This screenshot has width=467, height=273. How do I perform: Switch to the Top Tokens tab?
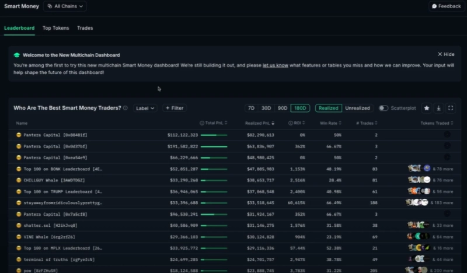point(55,28)
